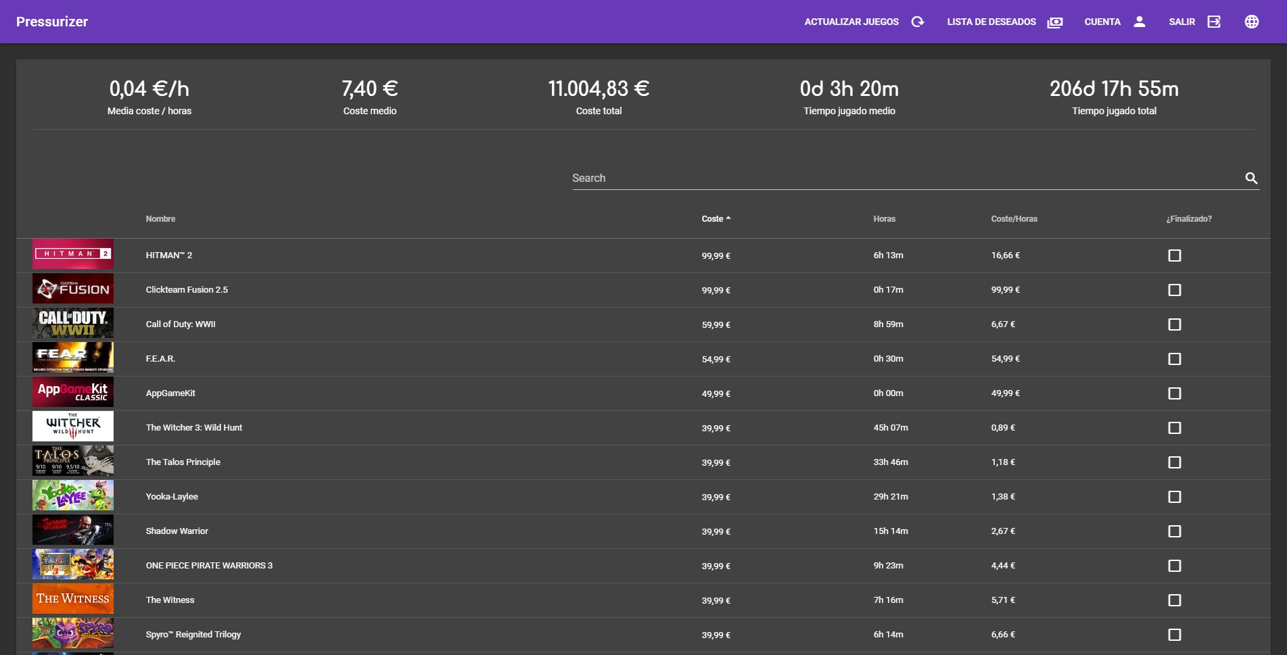Check The Talos Principle finished box

(1175, 462)
